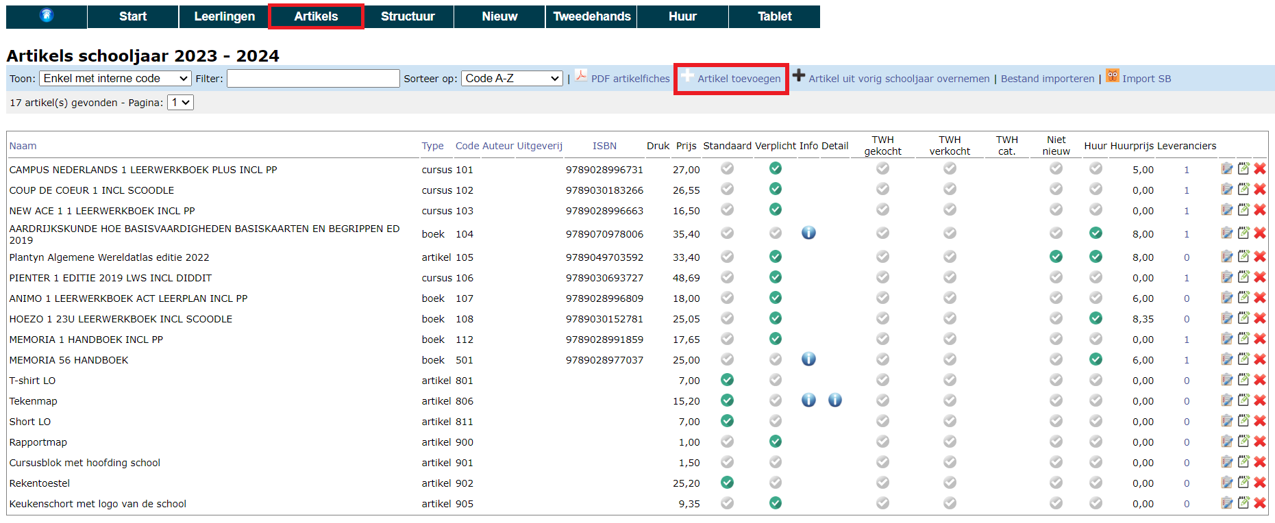
Task: Open the Sorteer op dropdown 'Code A-Z'
Action: [x=512, y=79]
